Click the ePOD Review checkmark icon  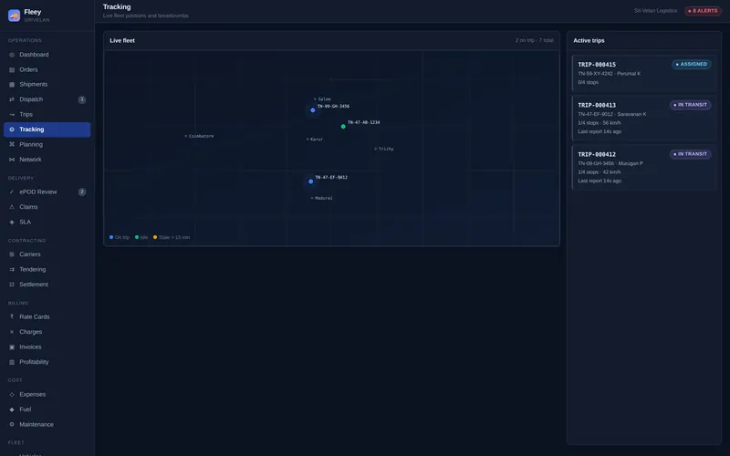[x=12, y=192]
